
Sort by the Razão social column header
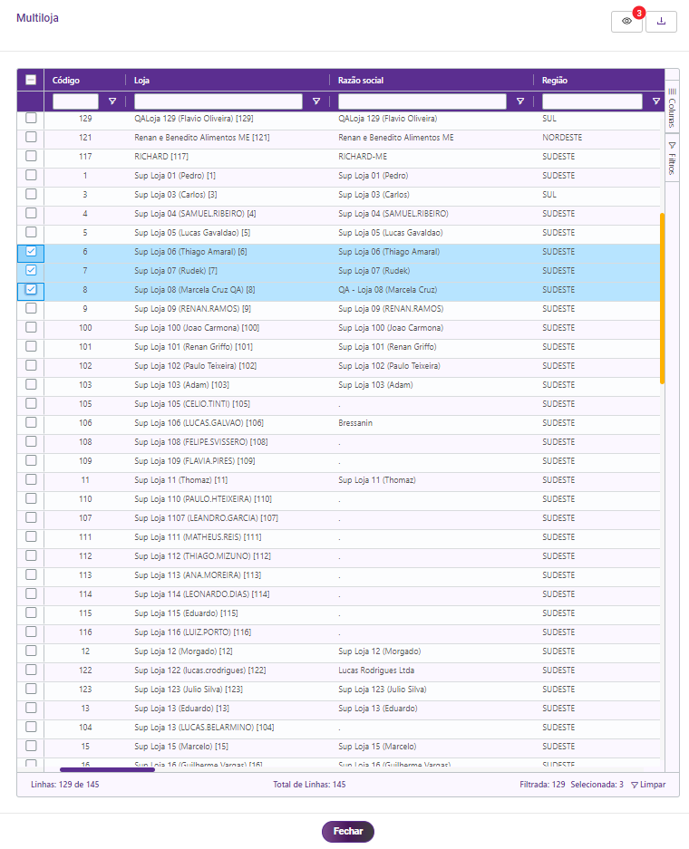361,80
